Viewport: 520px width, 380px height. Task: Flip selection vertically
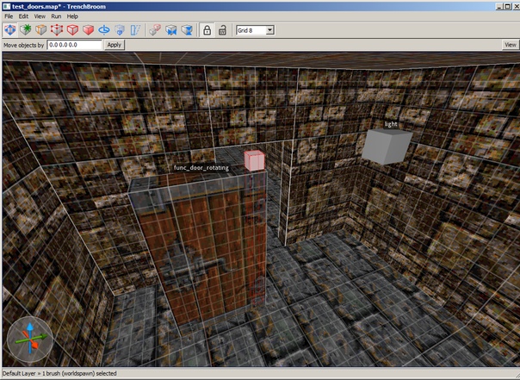[x=187, y=30]
